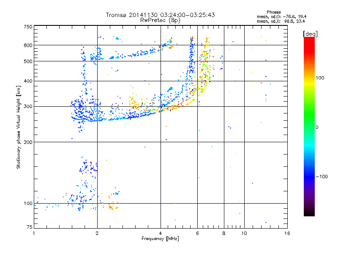Click the y-axis tick label 500
Screen dimensions: 338x254
[x=28, y=61]
